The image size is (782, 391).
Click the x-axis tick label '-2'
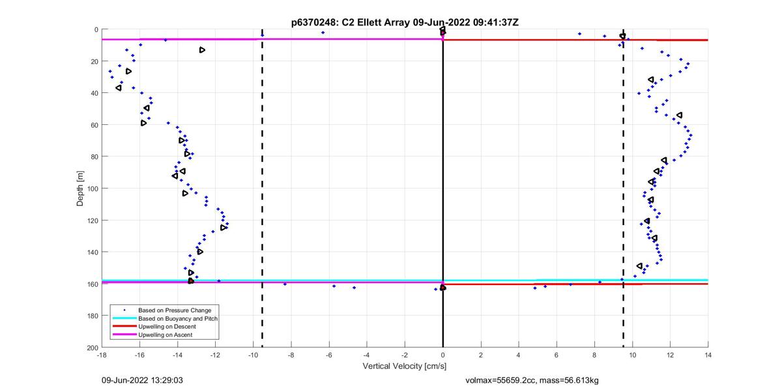(x=405, y=356)
